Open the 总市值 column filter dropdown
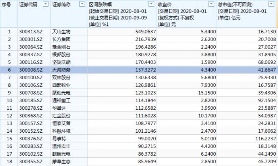Screen dimensions: 278x166 (x=271, y=4)
